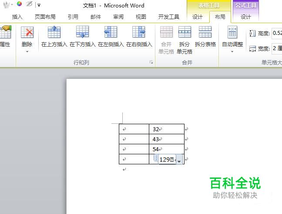Open table Properties (属性) icon
Viewport: 282px width, 214px height.
coord(5,32)
